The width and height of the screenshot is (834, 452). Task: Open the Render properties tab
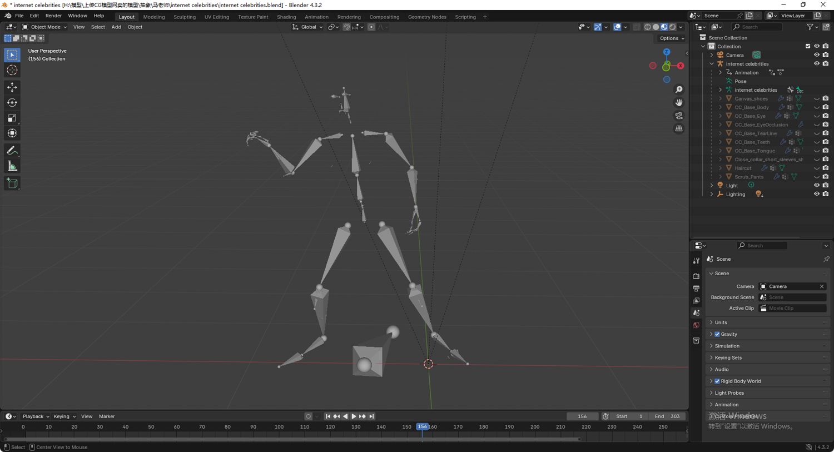(696, 276)
